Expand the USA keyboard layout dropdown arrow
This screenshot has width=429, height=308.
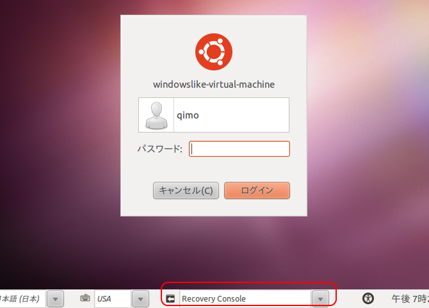141,299
